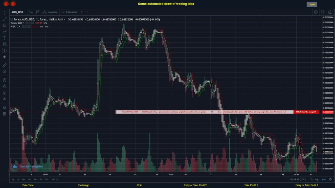
Task: Toggle fullscreen mode icon
Action: (x=323, y=12)
